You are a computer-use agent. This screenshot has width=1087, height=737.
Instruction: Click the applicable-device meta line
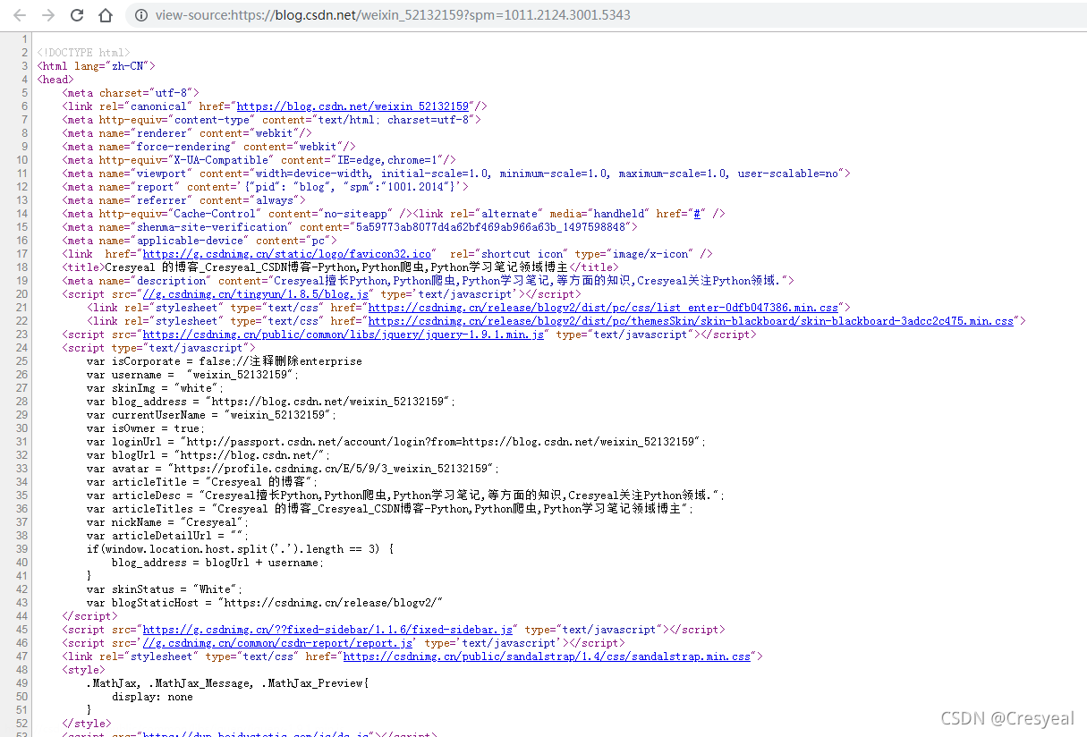[200, 241]
